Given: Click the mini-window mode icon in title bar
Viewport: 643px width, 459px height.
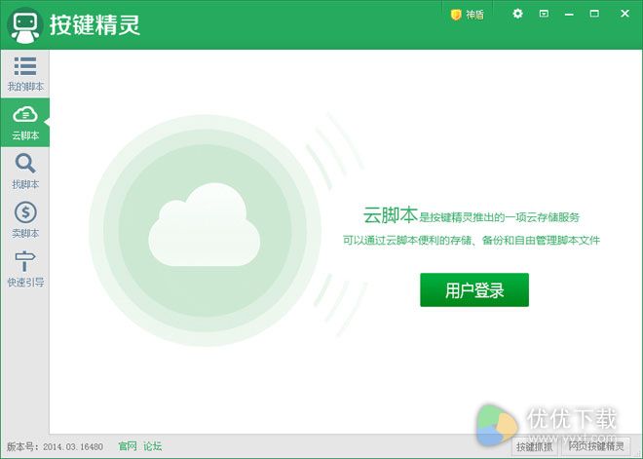Looking at the screenshot, I should (544, 14).
